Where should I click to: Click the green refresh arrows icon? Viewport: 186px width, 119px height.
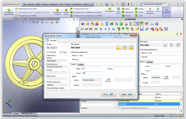pyautogui.click(x=96, y=29)
